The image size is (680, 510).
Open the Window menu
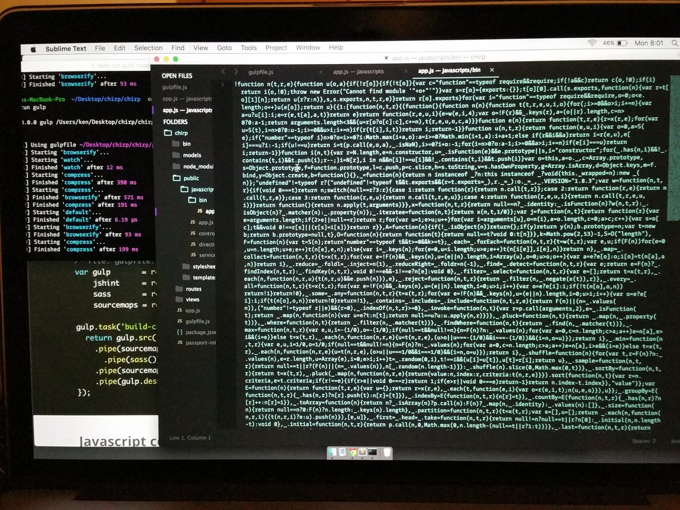click(308, 48)
